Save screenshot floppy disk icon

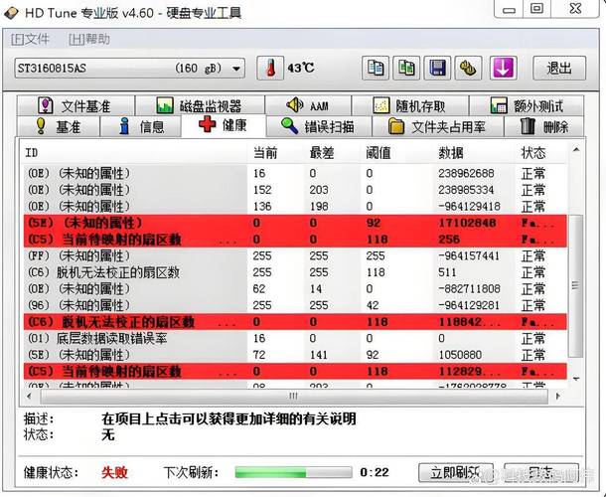pos(437,68)
